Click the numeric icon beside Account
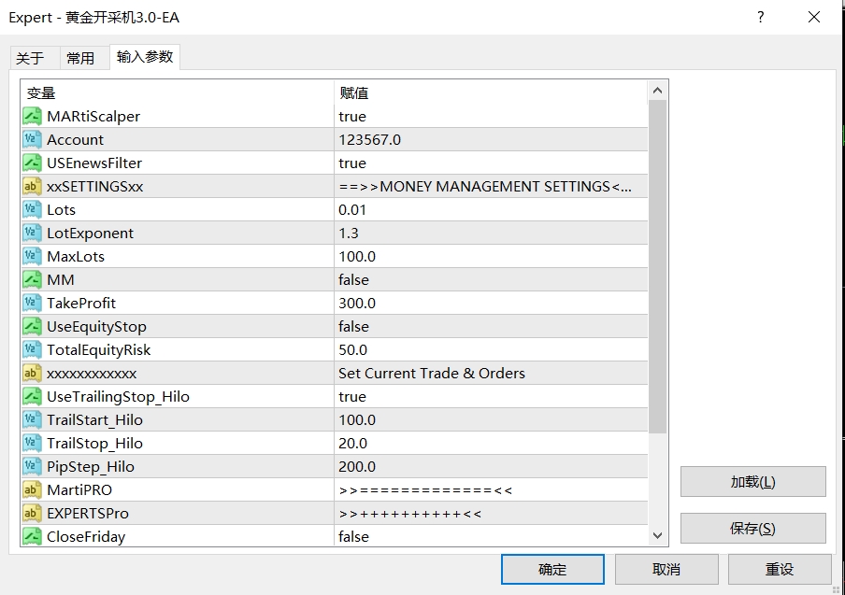 (x=31, y=140)
